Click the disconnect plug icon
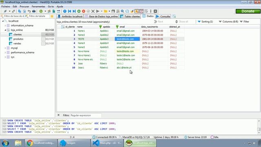 [x=13, y=11]
